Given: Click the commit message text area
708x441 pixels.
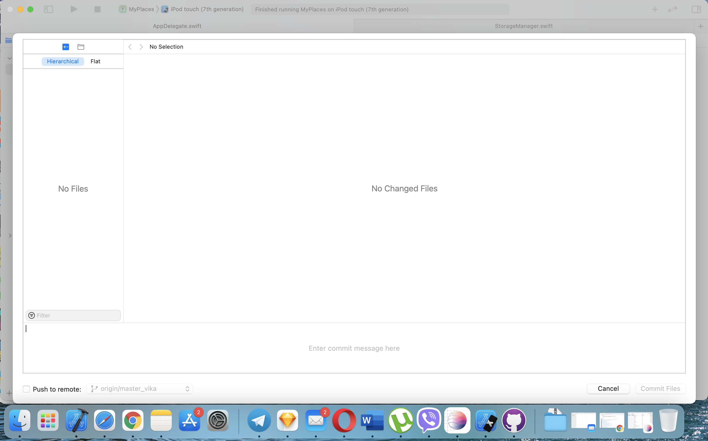Looking at the screenshot, I should pyautogui.click(x=354, y=348).
